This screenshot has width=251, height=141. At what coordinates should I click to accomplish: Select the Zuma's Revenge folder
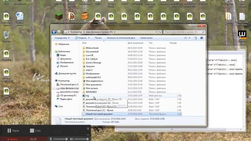(x=93, y=63)
